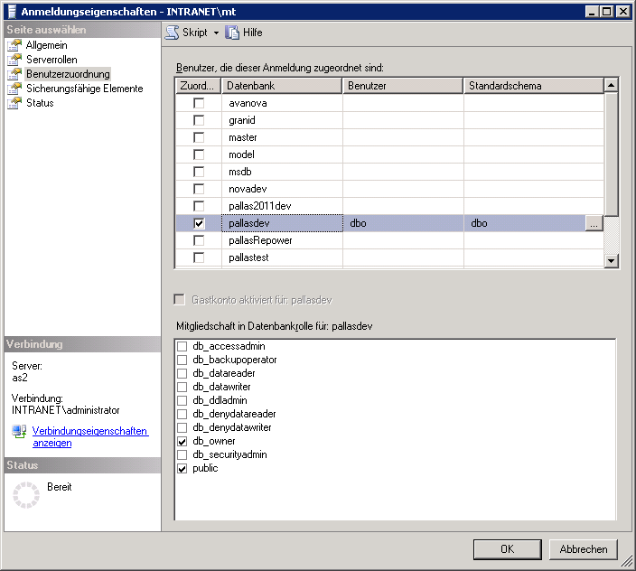Screen dimensions: 636x571
Task: Click database list scrollbar down arrow
Action: (611, 261)
